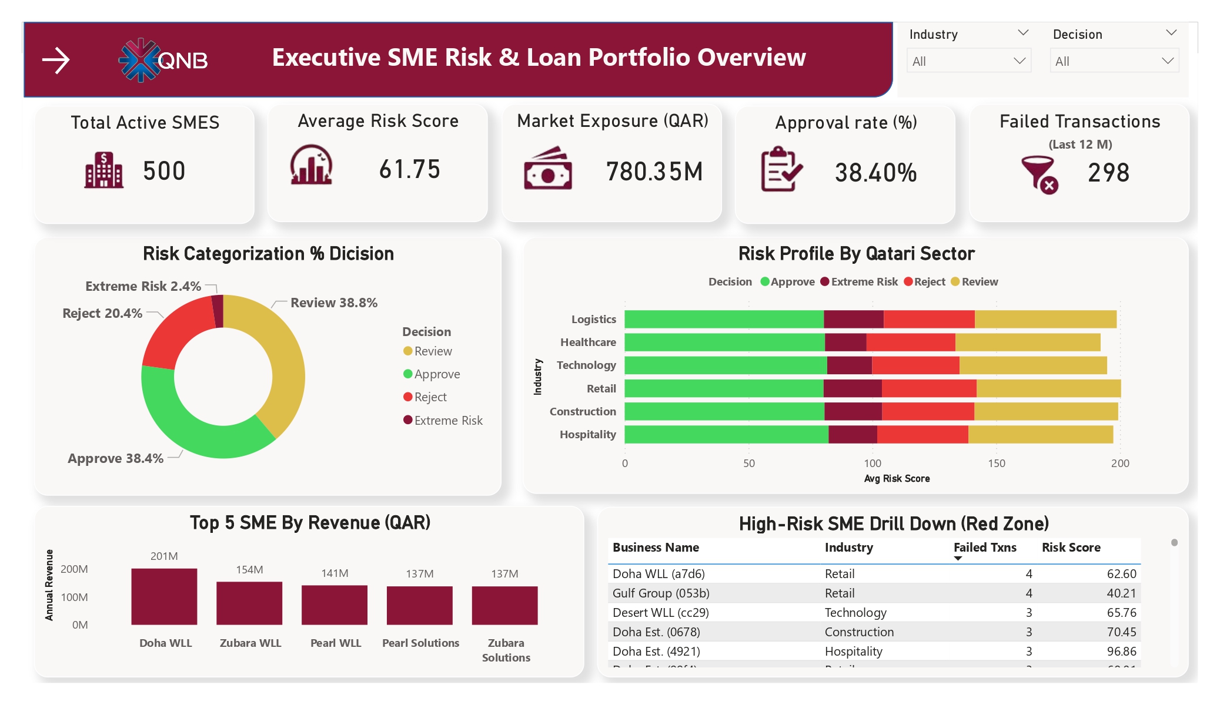Viewport: 1220px width, 705px height.
Task: Sort table by Failed Txns column
Action: [x=985, y=548]
